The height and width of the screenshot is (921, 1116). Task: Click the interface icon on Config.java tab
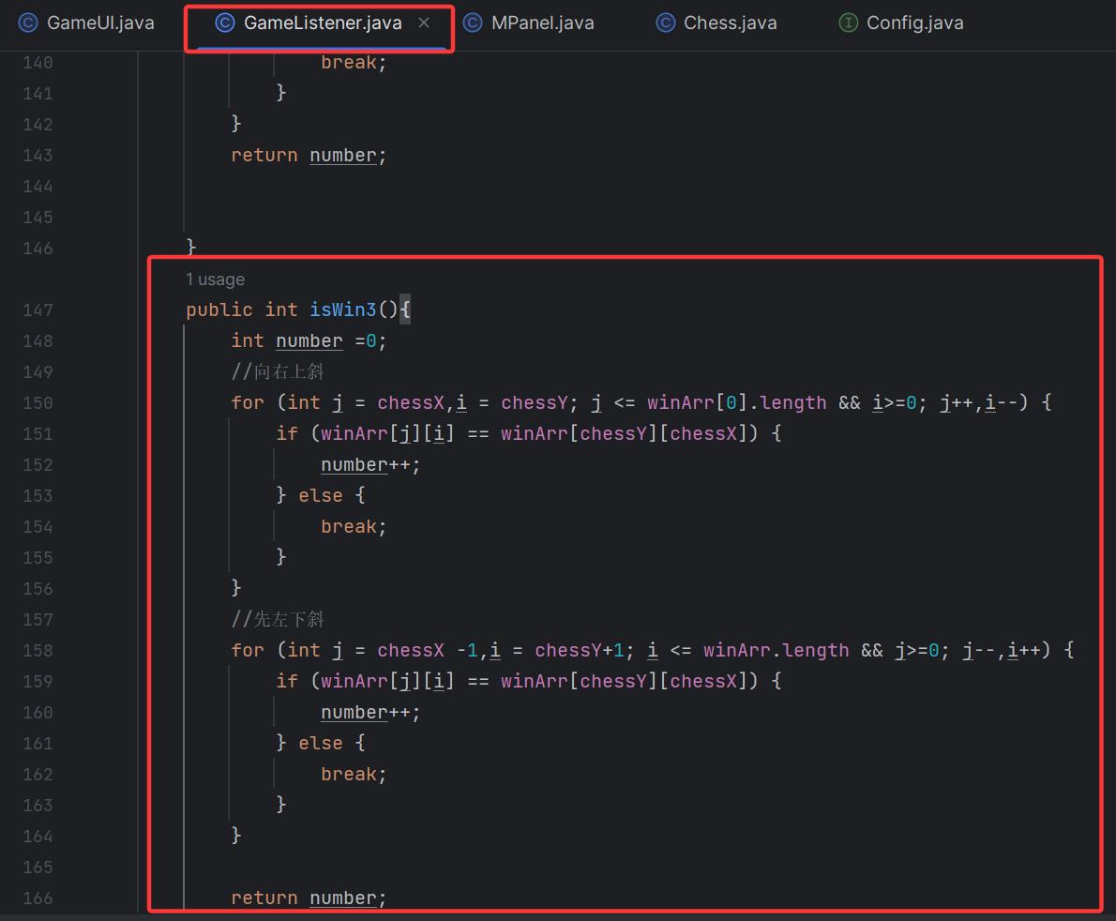coord(848,23)
